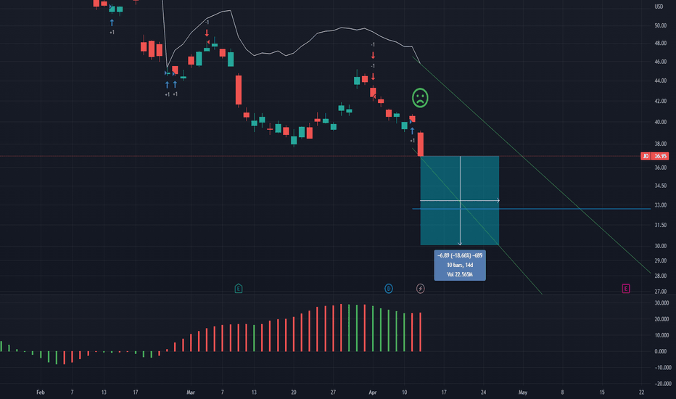
Task: Click the 30.000 indicator scale label
Action: tap(661, 303)
